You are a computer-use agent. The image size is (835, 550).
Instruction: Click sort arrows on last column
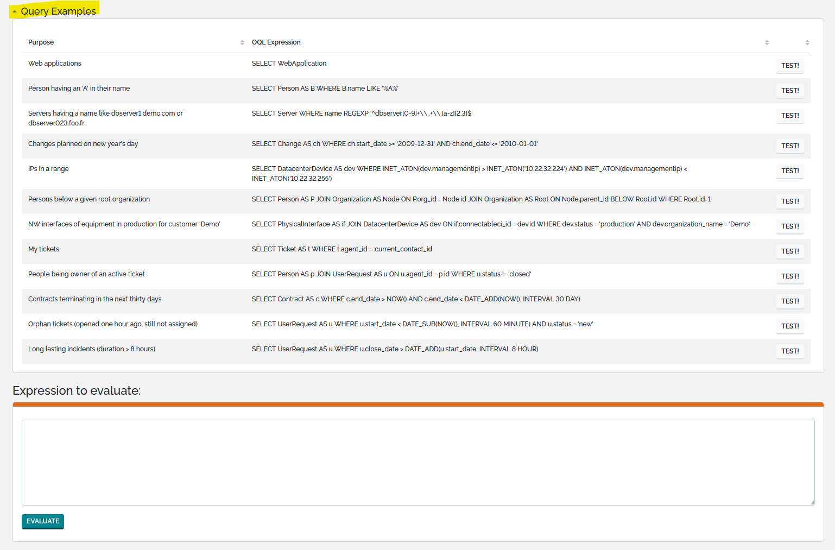point(807,42)
